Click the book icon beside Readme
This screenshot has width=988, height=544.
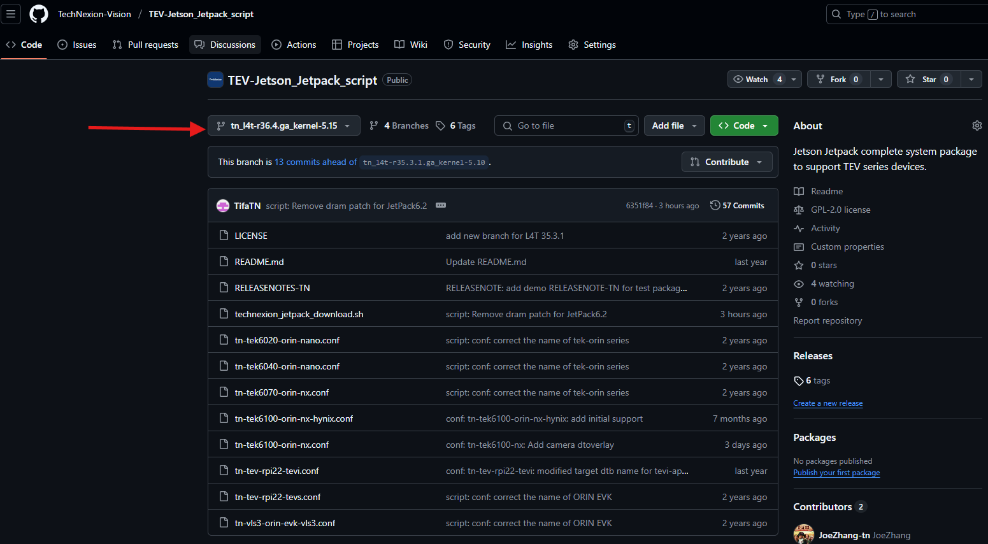coord(799,191)
